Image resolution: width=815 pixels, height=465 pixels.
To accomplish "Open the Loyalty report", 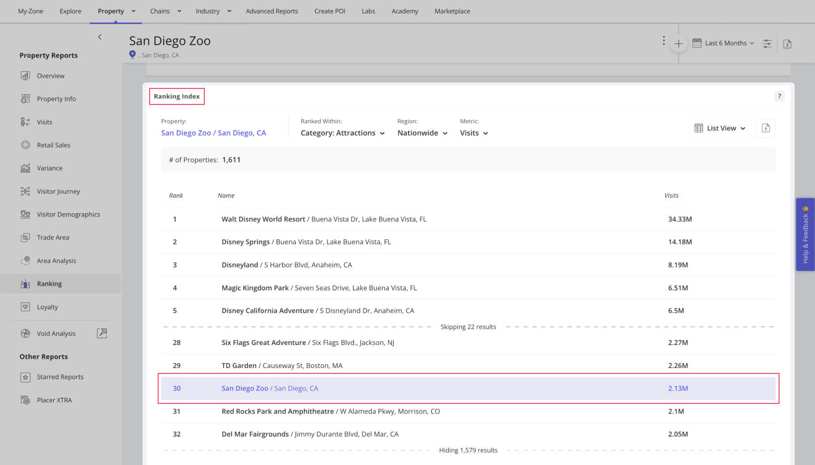I will click(x=47, y=307).
